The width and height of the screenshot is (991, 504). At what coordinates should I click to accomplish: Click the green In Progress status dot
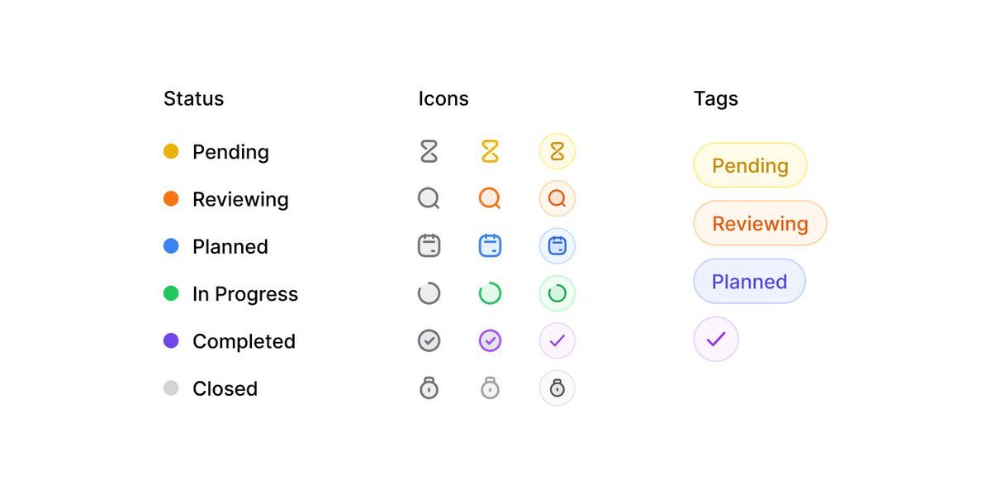pyautogui.click(x=171, y=293)
